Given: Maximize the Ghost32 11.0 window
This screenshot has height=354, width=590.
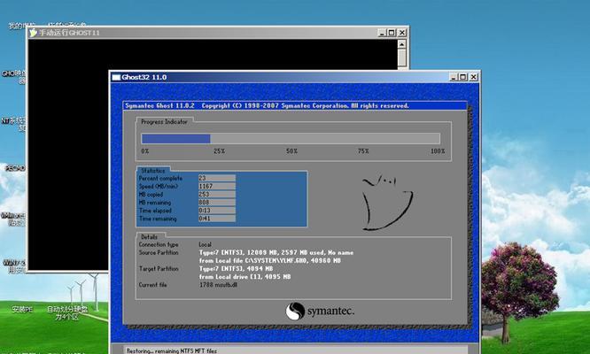Looking at the screenshot, I should click(463, 77).
